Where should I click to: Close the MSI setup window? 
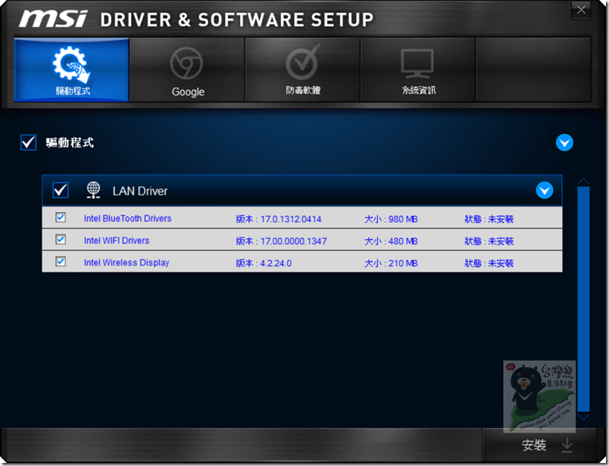click(x=581, y=10)
